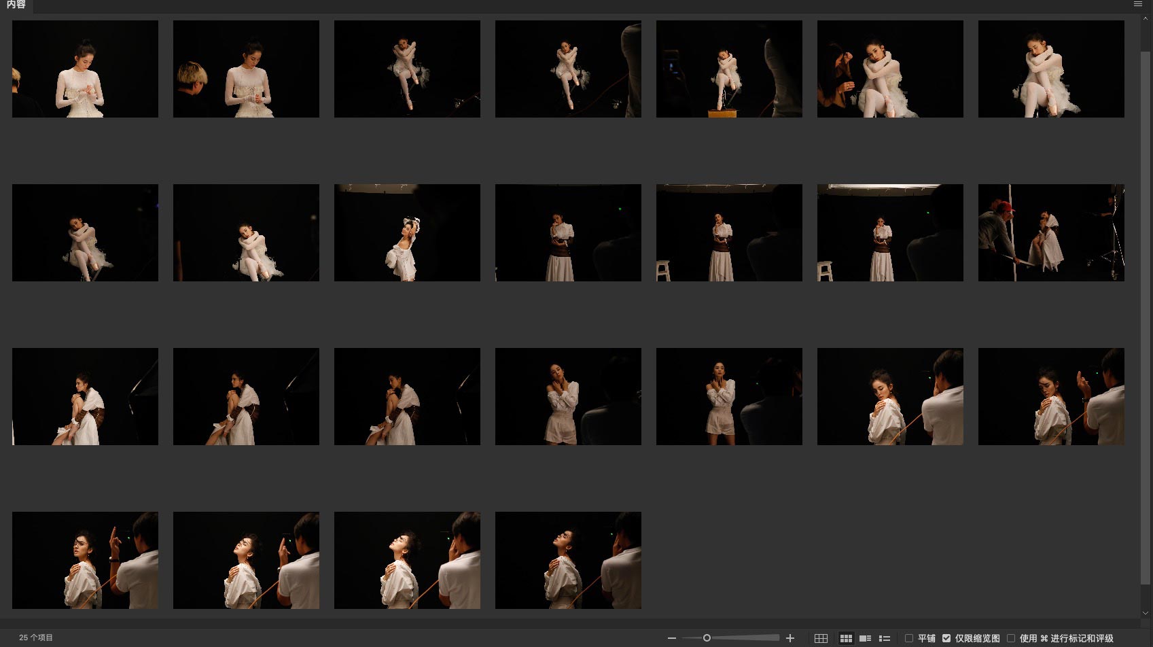This screenshot has height=647, width=1153.
Task: Enable the 平铺 checkbox
Action: [908, 638]
